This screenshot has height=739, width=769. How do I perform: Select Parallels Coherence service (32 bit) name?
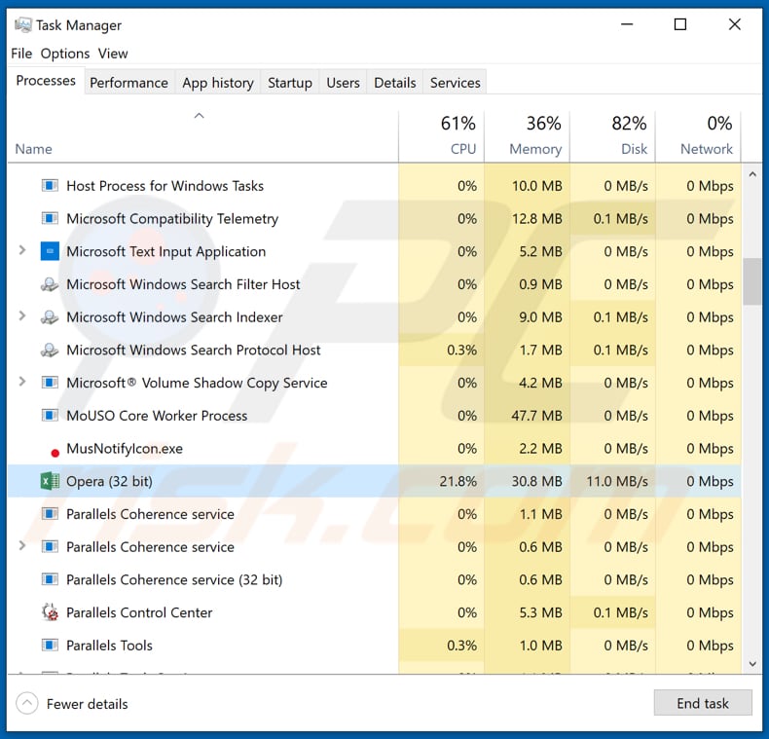(174, 579)
